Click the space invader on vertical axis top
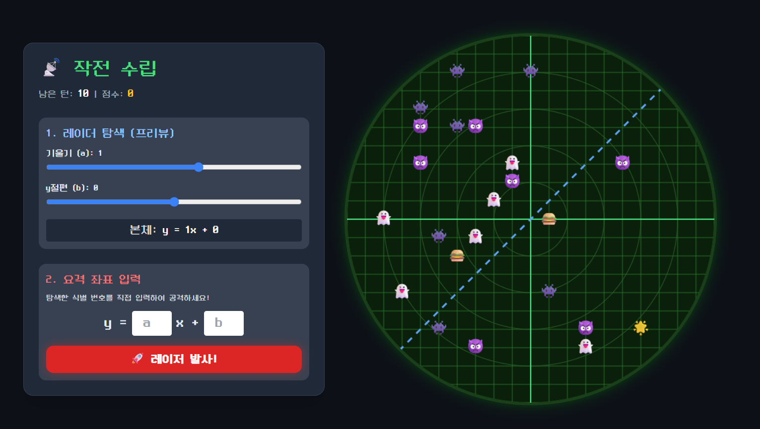760x429 pixels. (531, 70)
